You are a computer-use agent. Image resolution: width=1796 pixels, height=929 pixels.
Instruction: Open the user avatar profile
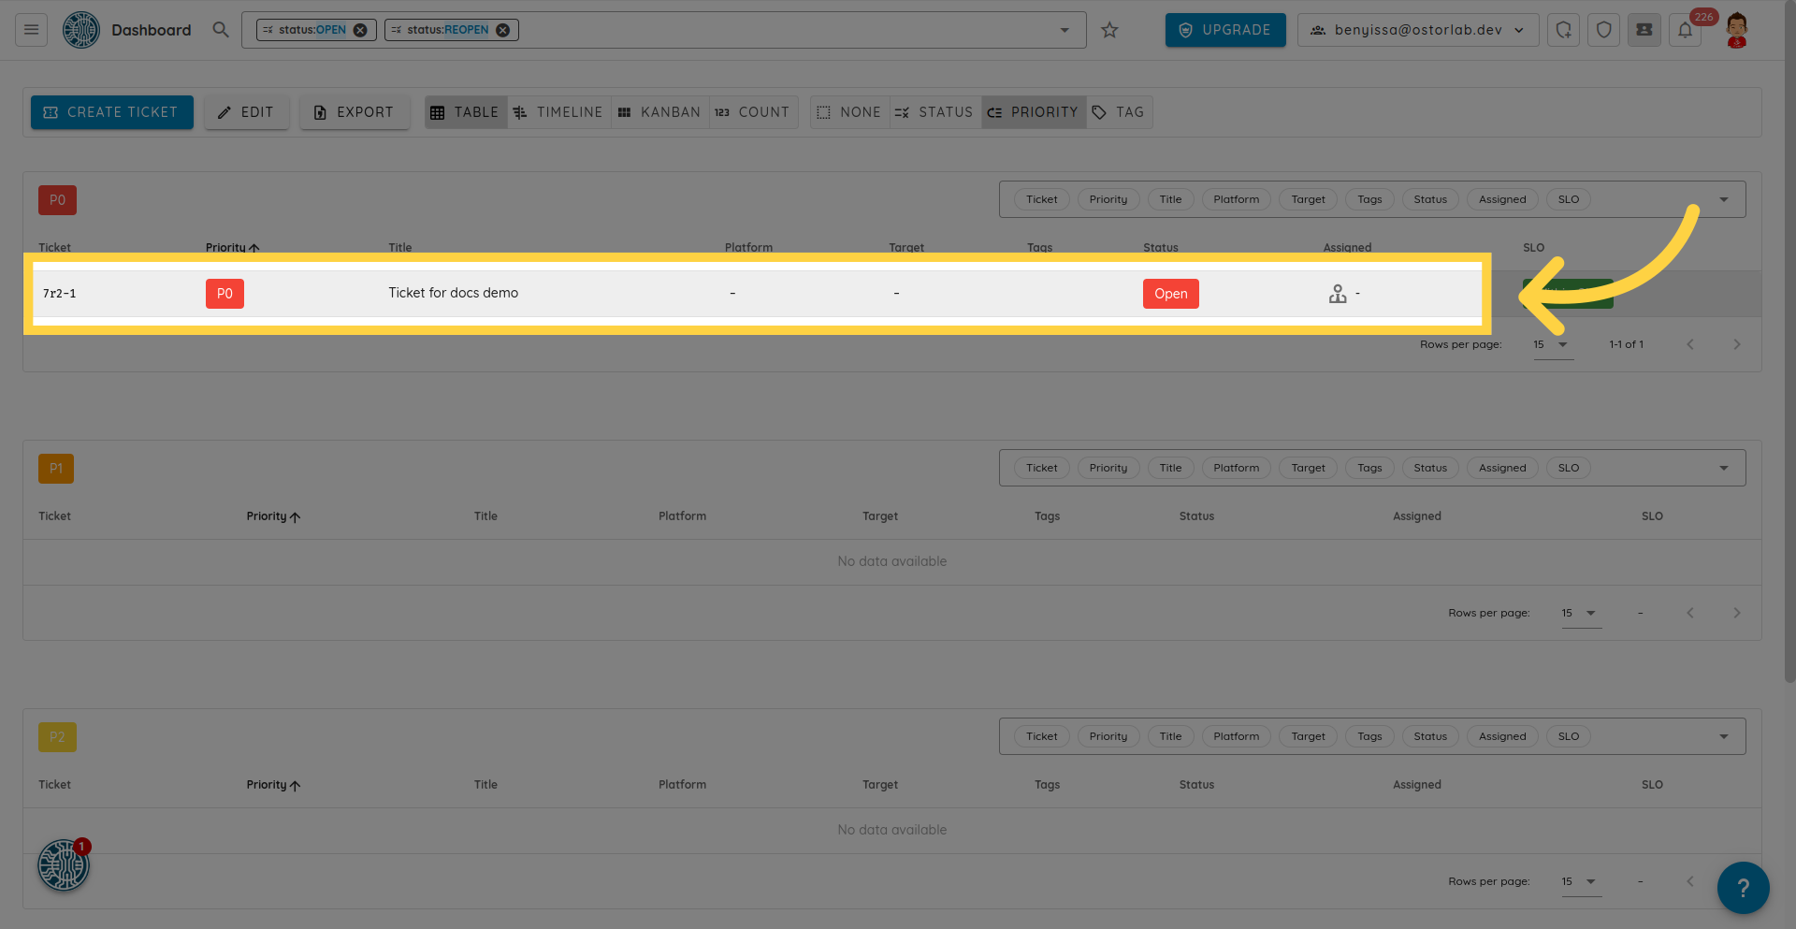1737,30
